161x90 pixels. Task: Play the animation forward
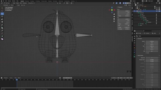(x=68, y=78)
